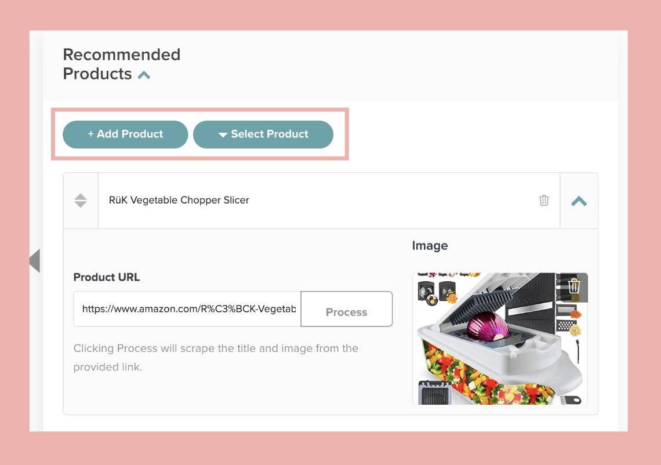Open the Select Product dropdown
Viewport: 661px width, 465px height.
(x=263, y=135)
